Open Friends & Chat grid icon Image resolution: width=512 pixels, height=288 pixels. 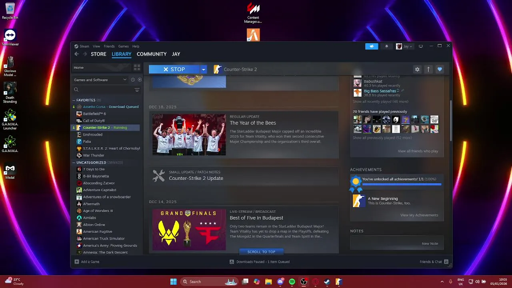click(x=446, y=262)
